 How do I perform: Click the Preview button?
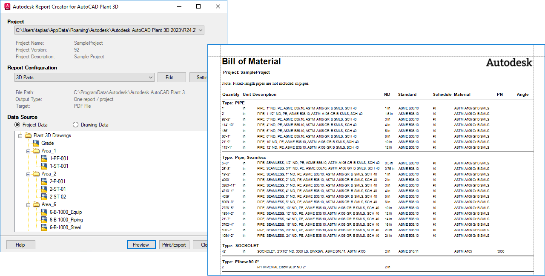pos(141,245)
